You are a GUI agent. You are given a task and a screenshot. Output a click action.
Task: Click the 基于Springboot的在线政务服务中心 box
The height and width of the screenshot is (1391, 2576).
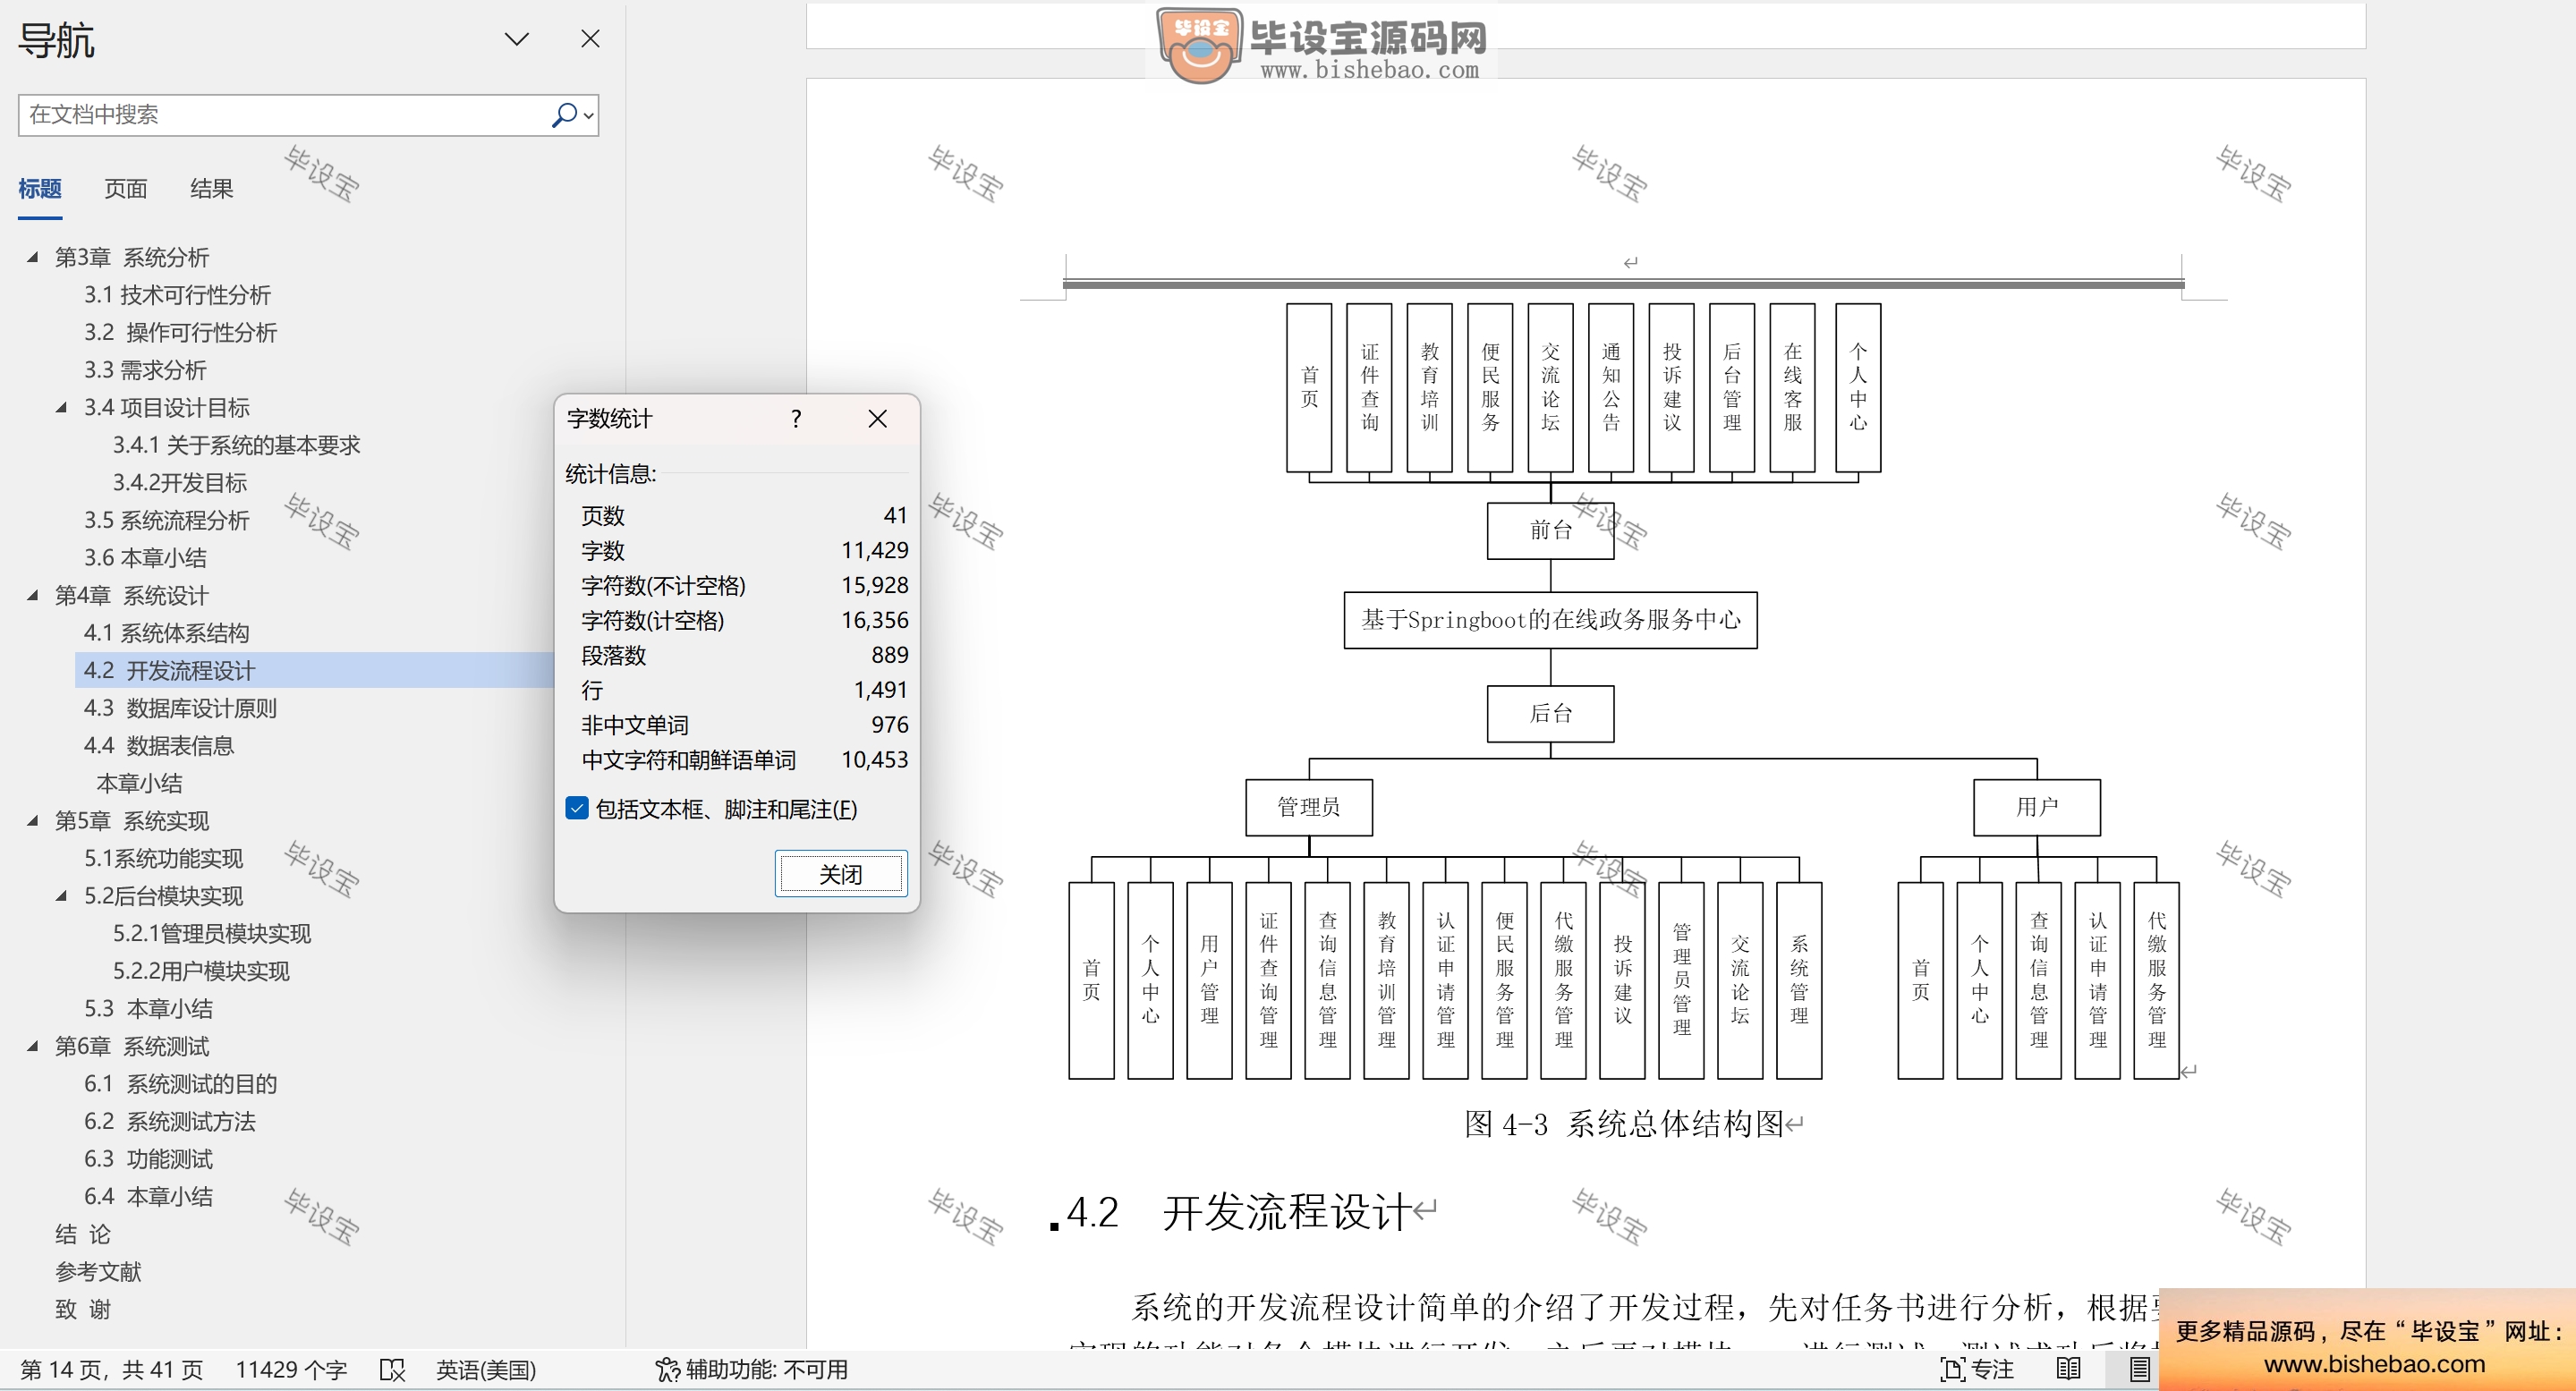tap(1550, 620)
